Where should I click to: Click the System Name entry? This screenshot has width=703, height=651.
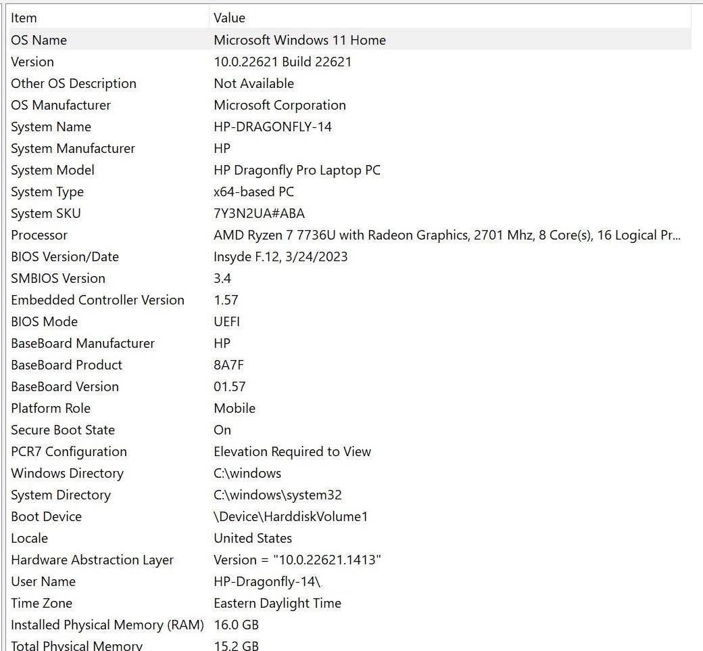(x=51, y=127)
